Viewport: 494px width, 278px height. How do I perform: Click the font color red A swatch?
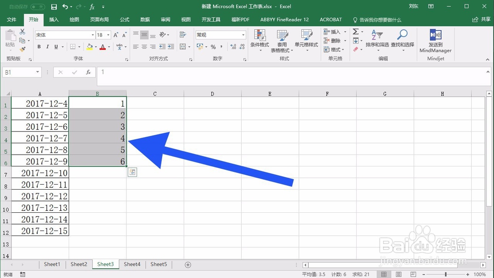(x=103, y=47)
